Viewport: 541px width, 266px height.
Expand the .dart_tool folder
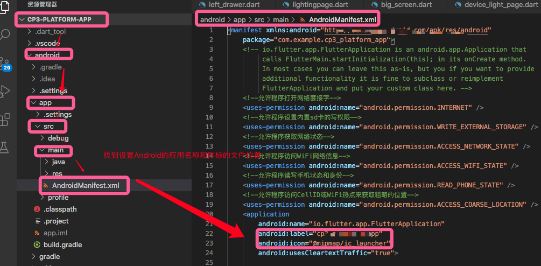(x=50, y=31)
